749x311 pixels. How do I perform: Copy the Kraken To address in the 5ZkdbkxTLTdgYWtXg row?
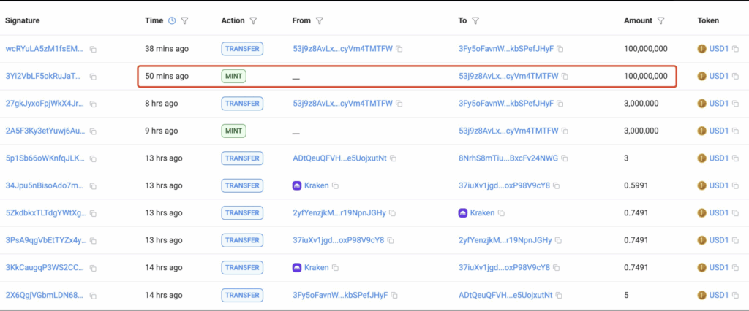501,212
